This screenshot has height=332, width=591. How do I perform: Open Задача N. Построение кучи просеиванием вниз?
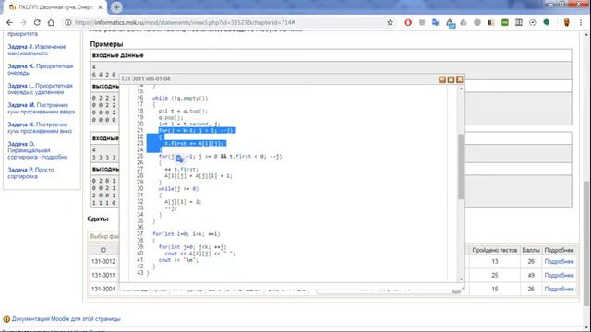pyautogui.click(x=40, y=127)
